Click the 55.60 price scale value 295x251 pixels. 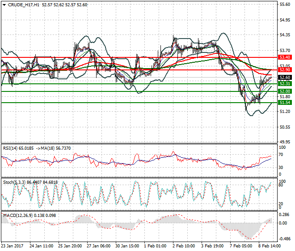(285, 4)
